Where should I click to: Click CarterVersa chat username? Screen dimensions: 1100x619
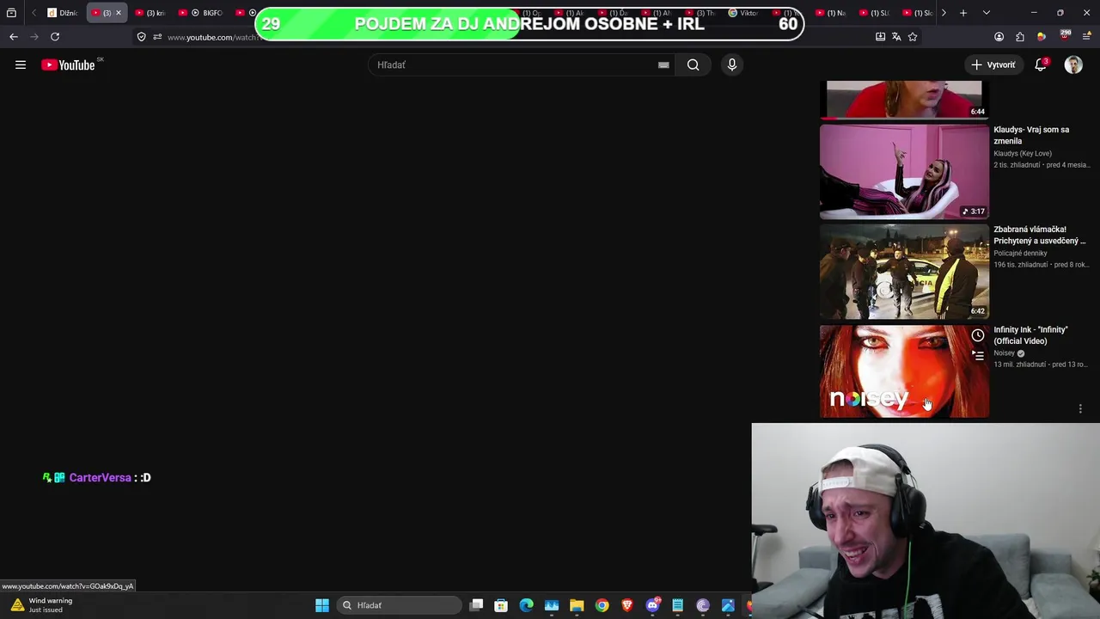[100, 477]
